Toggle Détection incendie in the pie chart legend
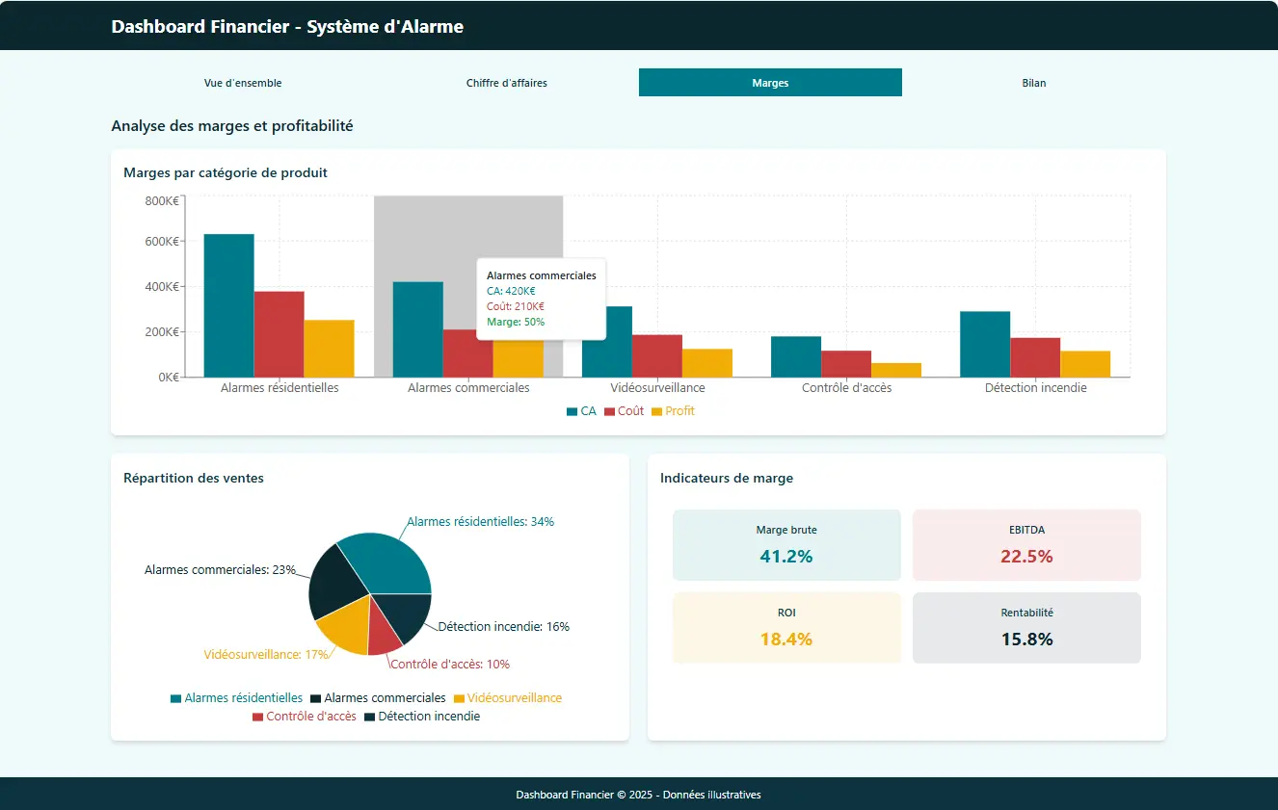1278x810 pixels. (421, 717)
